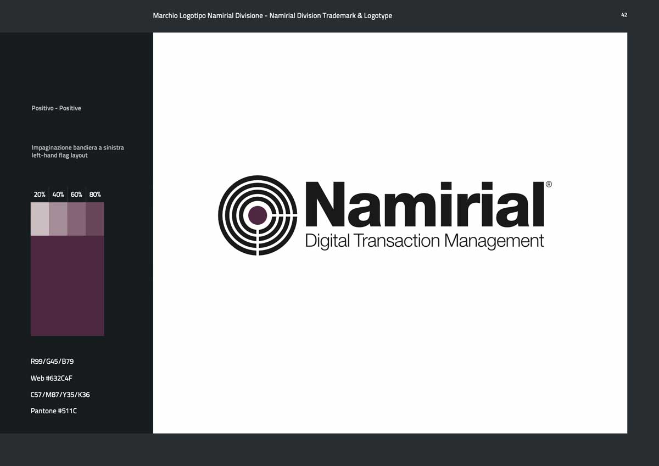The height and width of the screenshot is (466, 659).
Task: Click the 40% tint color swatch
Action: (x=58, y=219)
